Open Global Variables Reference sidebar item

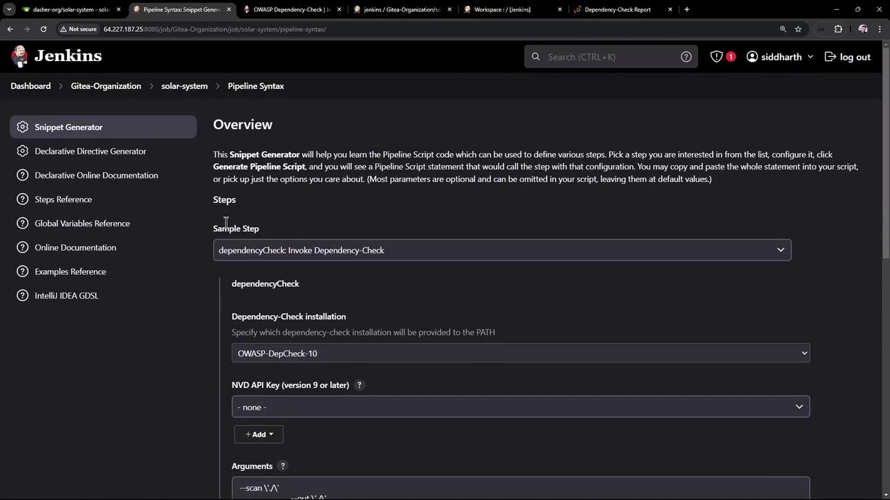point(82,224)
